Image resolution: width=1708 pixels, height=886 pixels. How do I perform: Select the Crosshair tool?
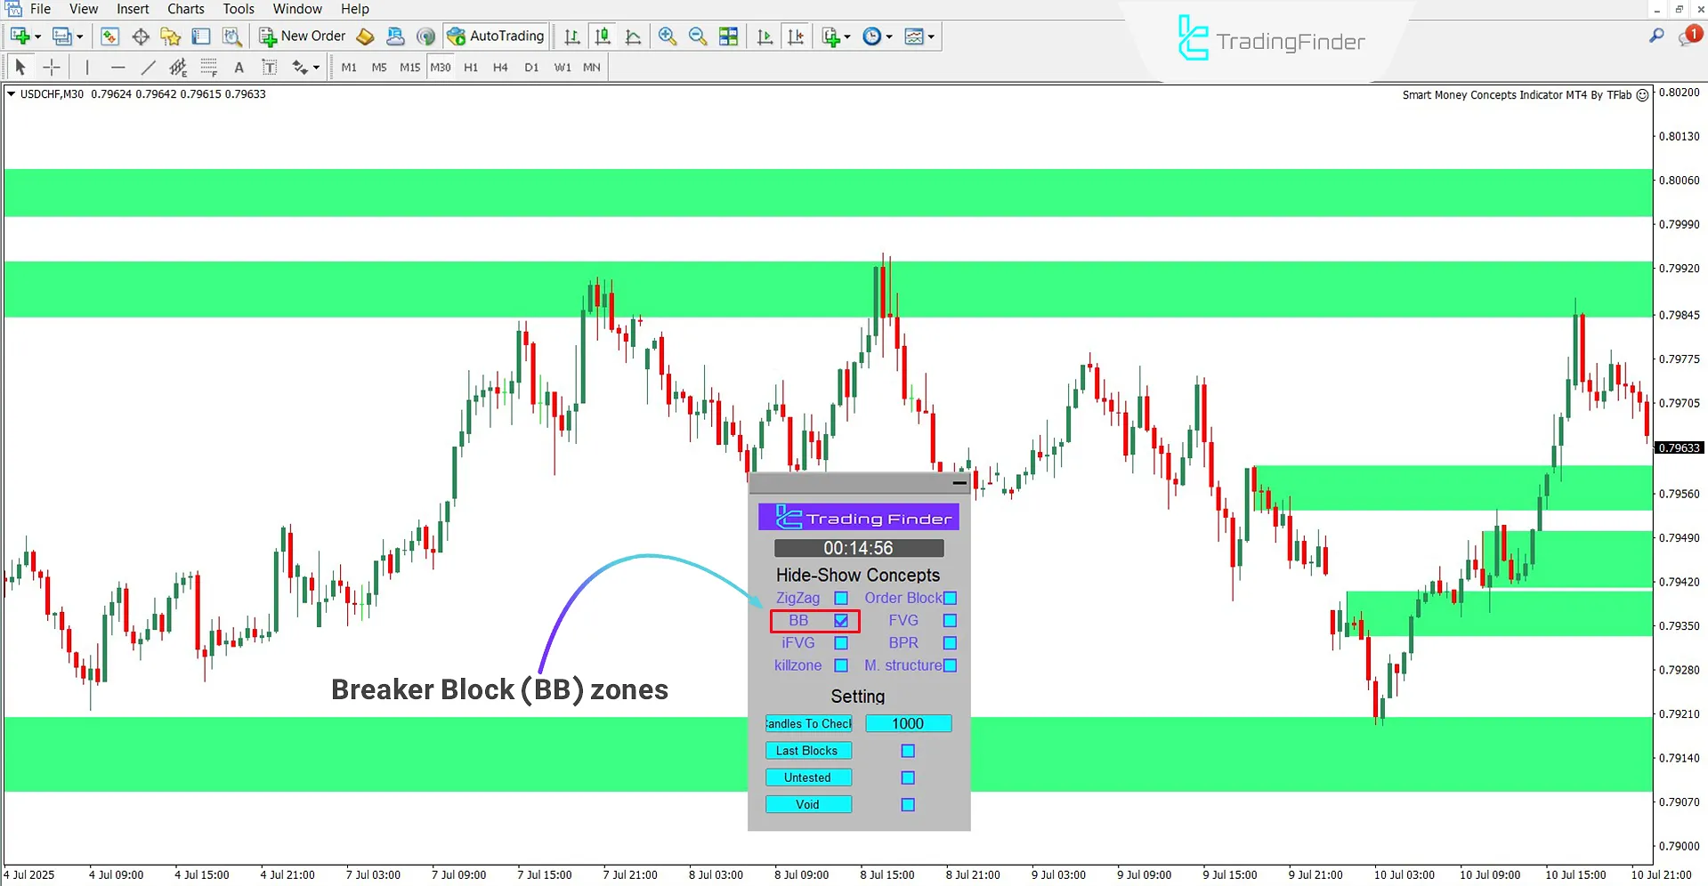point(51,67)
